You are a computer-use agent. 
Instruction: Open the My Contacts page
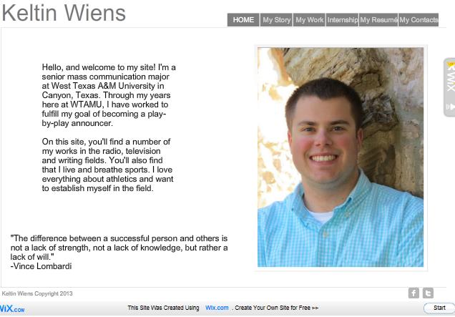tap(419, 20)
